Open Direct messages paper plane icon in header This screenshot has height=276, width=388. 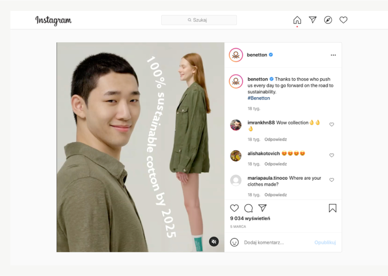313,20
